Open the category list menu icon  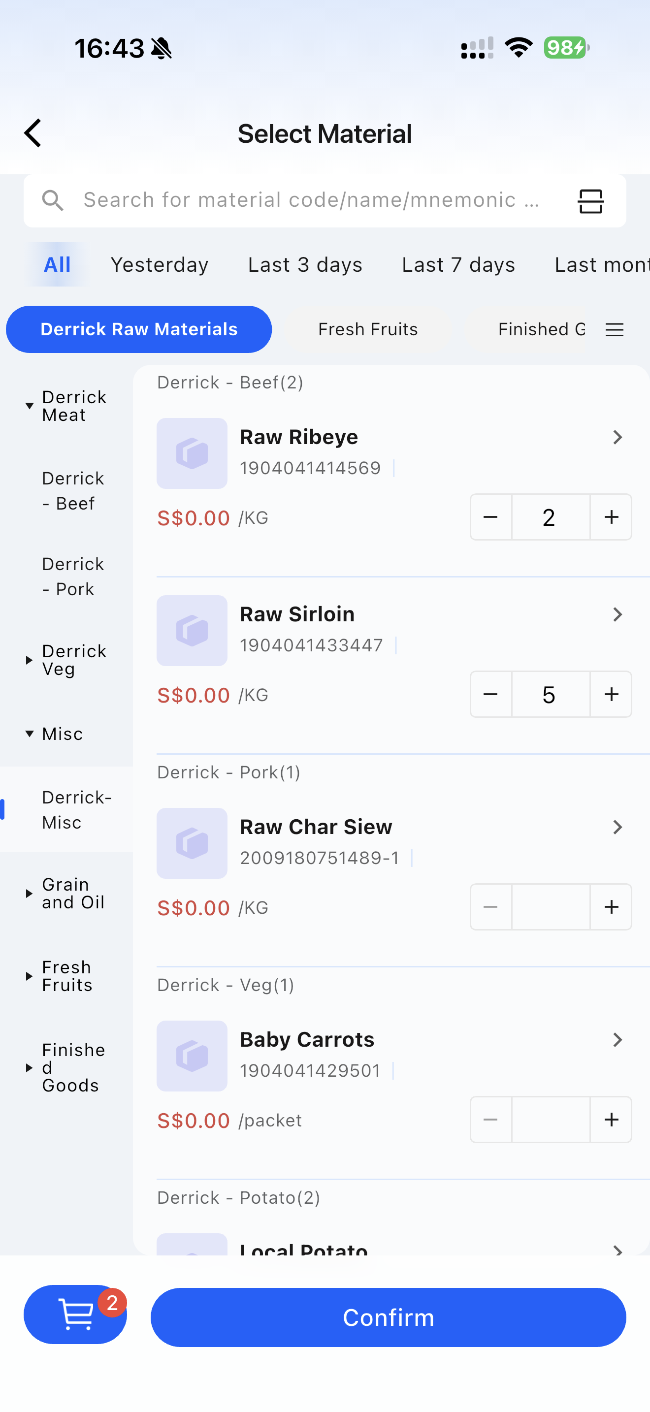(x=615, y=329)
